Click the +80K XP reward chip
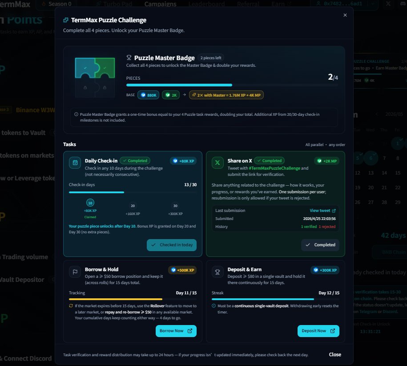 [x=184, y=161]
